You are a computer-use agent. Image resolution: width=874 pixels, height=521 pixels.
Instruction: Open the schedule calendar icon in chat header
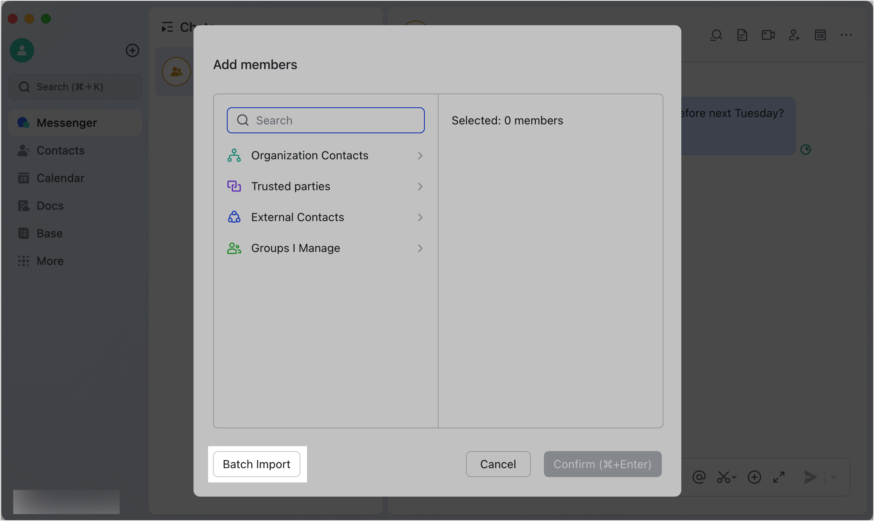click(820, 35)
